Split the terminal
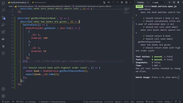This screenshot has width=183, height=103. [x=174, y=3]
